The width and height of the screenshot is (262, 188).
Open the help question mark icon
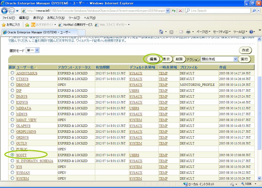(x=251, y=32)
